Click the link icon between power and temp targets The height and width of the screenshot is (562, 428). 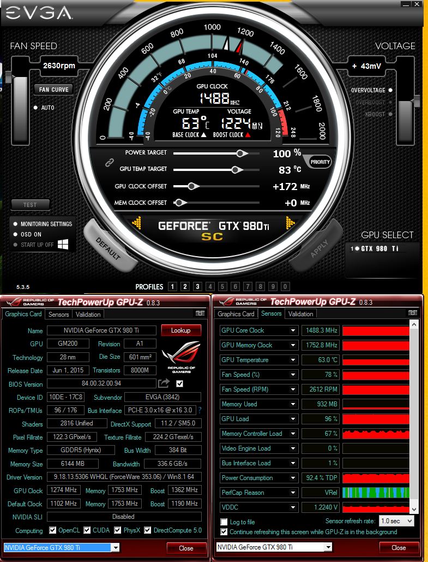click(109, 162)
